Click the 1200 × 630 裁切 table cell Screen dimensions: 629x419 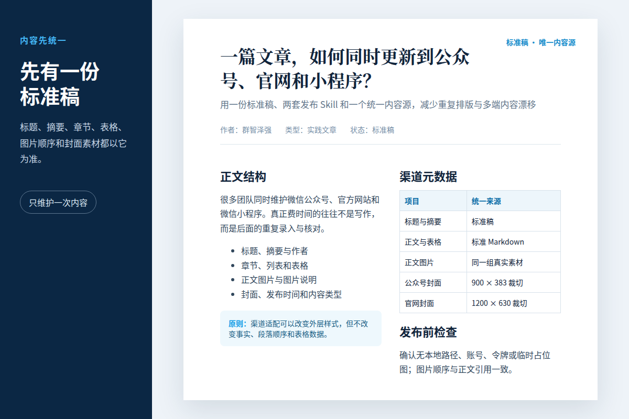click(x=514, y=303)
